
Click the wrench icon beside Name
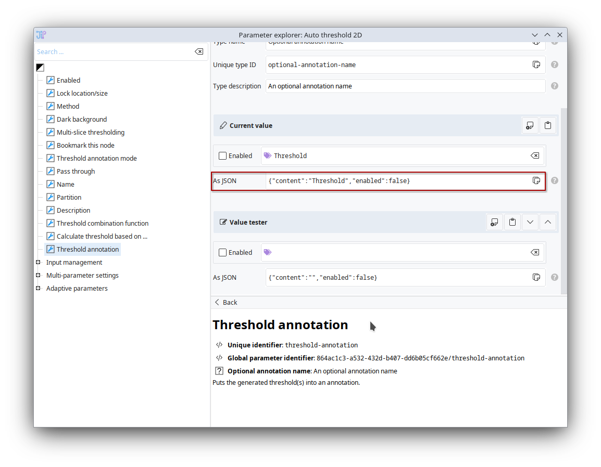[x=50, y=185]
